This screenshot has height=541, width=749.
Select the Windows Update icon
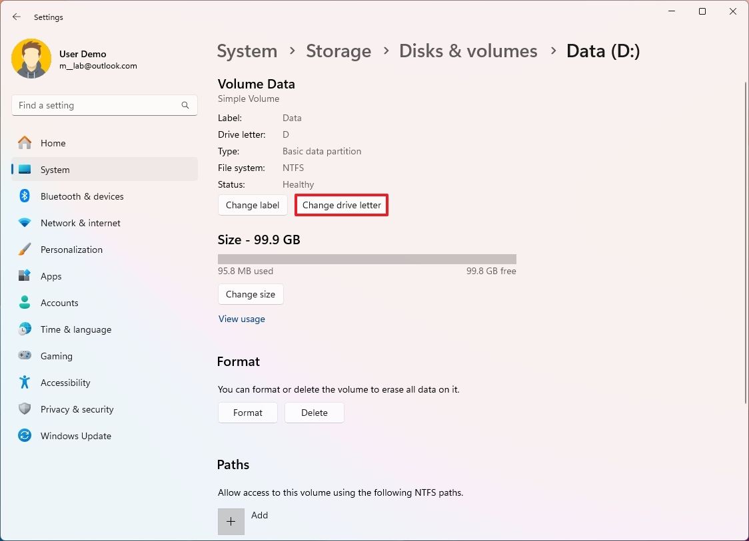25,436
